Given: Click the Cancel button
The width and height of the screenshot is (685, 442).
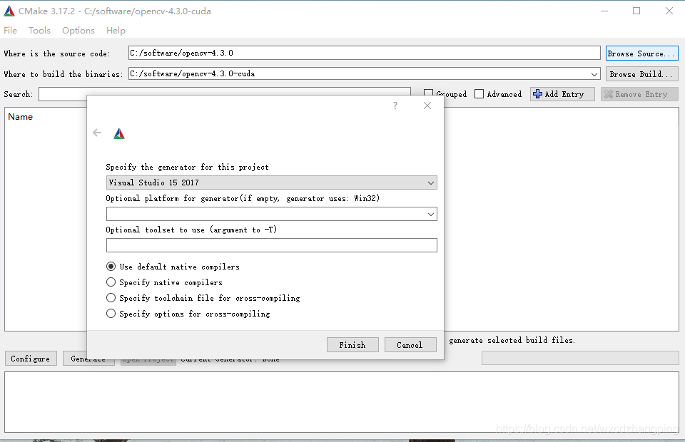Looking at the screenshot, I should 410,345.
